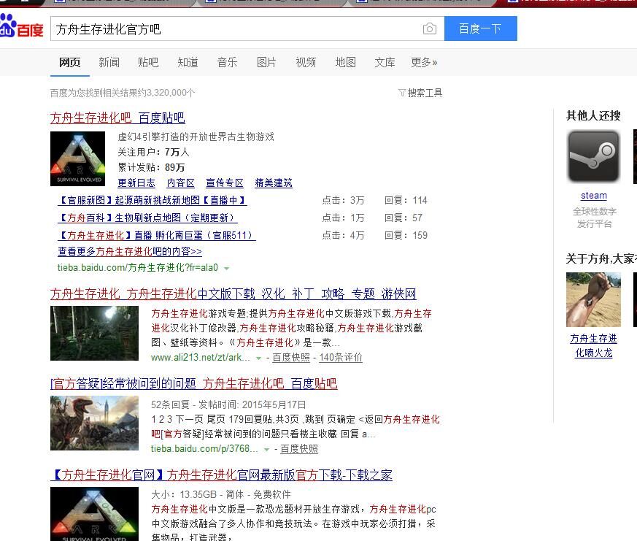This screenshot has height=541, width=637.
Task: Open the 文库 tab
Action: [x=385, y=62]
